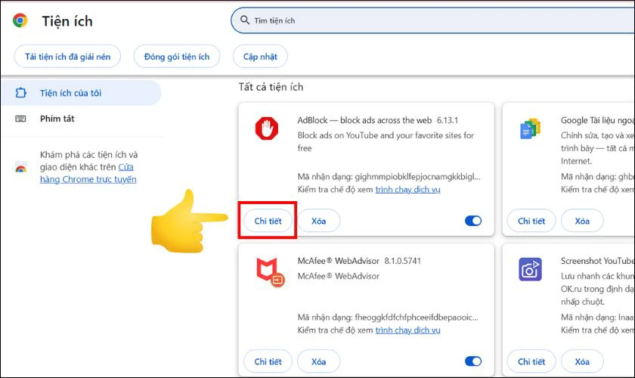Click "Tất cả tiện ích" heading text
Screen dimensions: 635x378
pyautogui.click(x=271, y=87)
